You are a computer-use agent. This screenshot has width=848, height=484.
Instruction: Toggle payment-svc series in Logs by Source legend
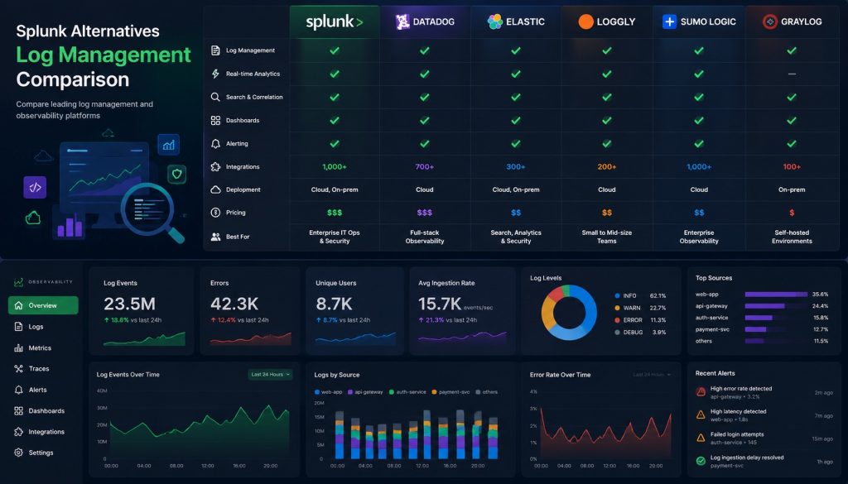[x=450, y=392]
